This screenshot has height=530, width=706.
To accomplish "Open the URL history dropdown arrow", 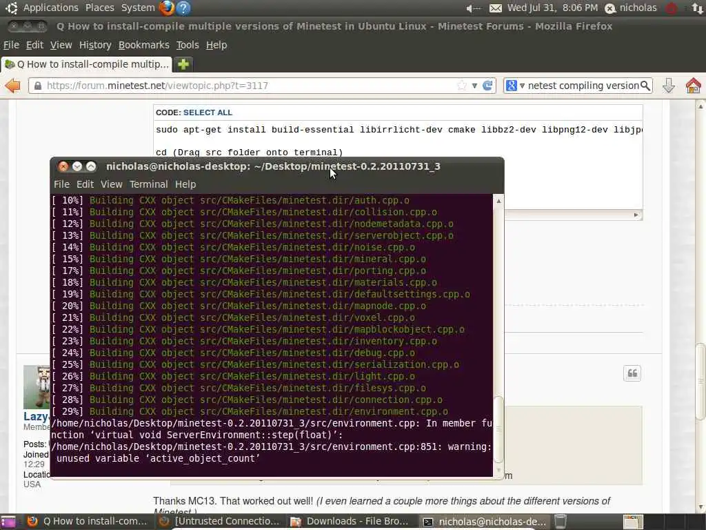I will coord(474,85).
